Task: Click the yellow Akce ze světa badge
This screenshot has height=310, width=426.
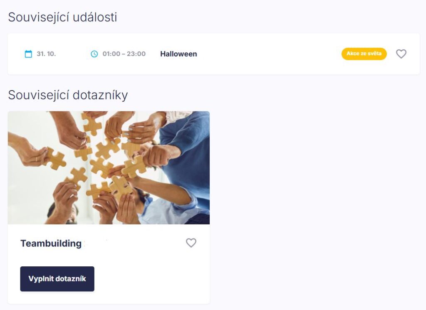Action: 364,54
